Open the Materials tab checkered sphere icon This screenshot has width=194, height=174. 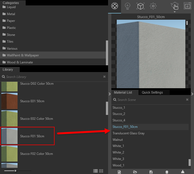point(115,6)
